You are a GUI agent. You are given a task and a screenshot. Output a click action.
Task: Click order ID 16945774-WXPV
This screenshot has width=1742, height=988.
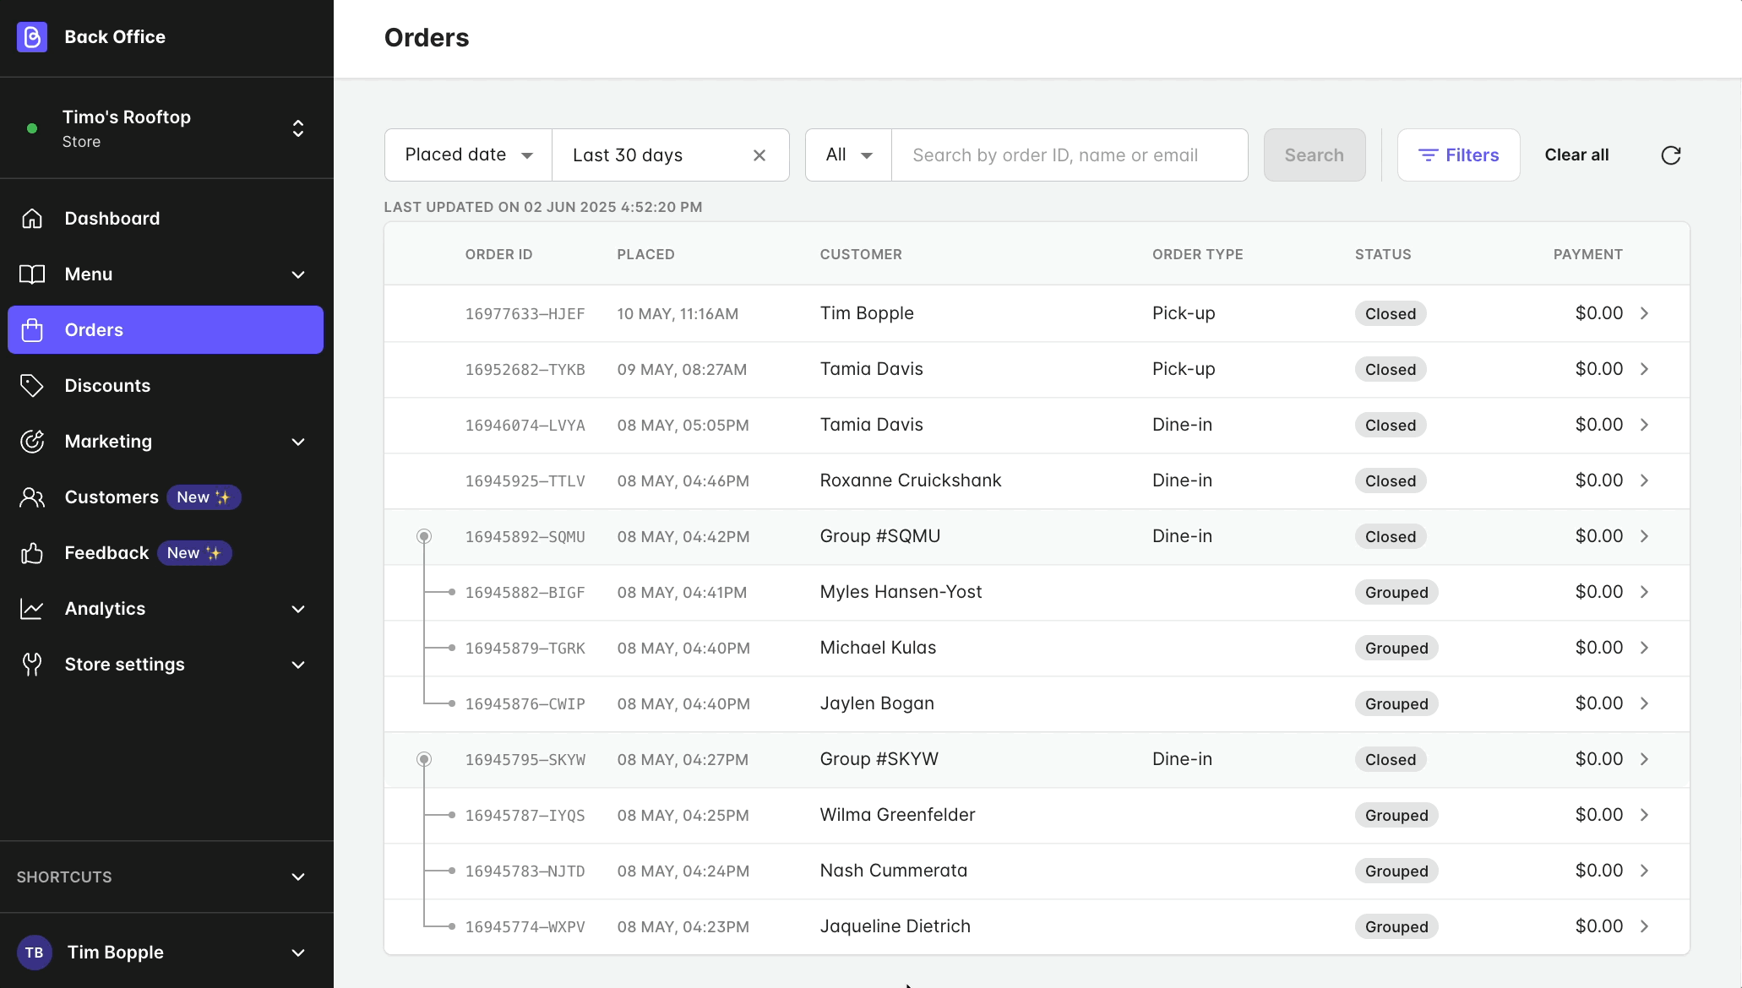(x=525, y=927)
